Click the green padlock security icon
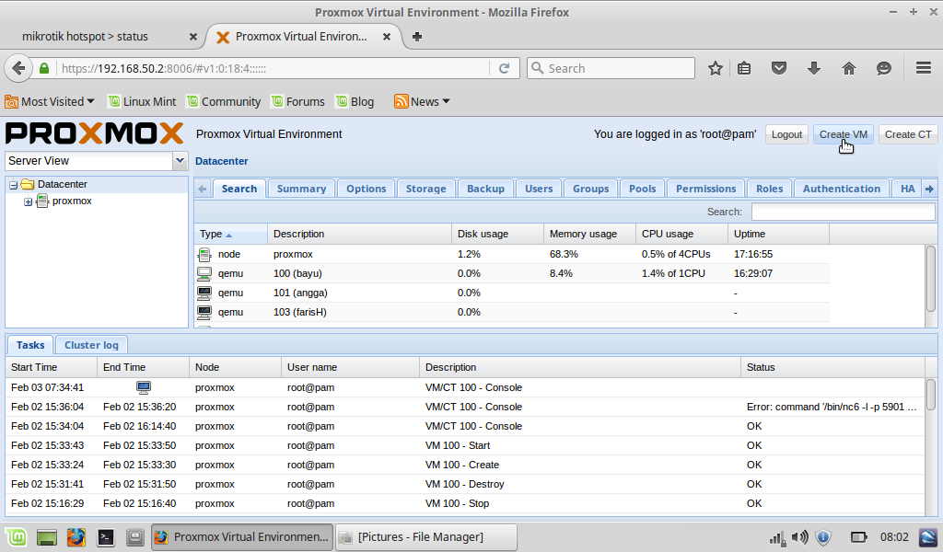943x552 pixels. (44, 68)
